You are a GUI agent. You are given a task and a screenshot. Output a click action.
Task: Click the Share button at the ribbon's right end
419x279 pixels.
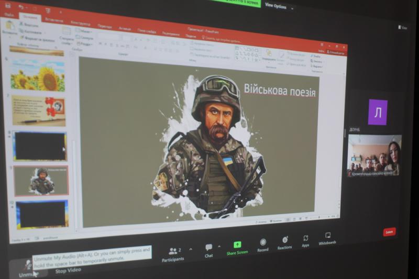click(x=336, y=52)
